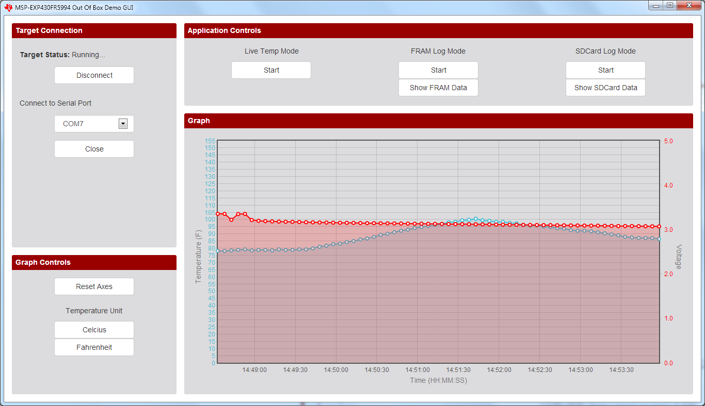Screen dimensions: 705x406
Task: Start Live Temp Mode
Action: (271, 70)
